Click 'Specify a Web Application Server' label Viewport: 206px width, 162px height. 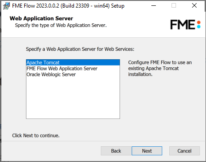[80, 49]
